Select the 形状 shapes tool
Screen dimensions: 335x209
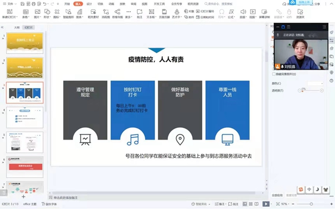(47, 12)
